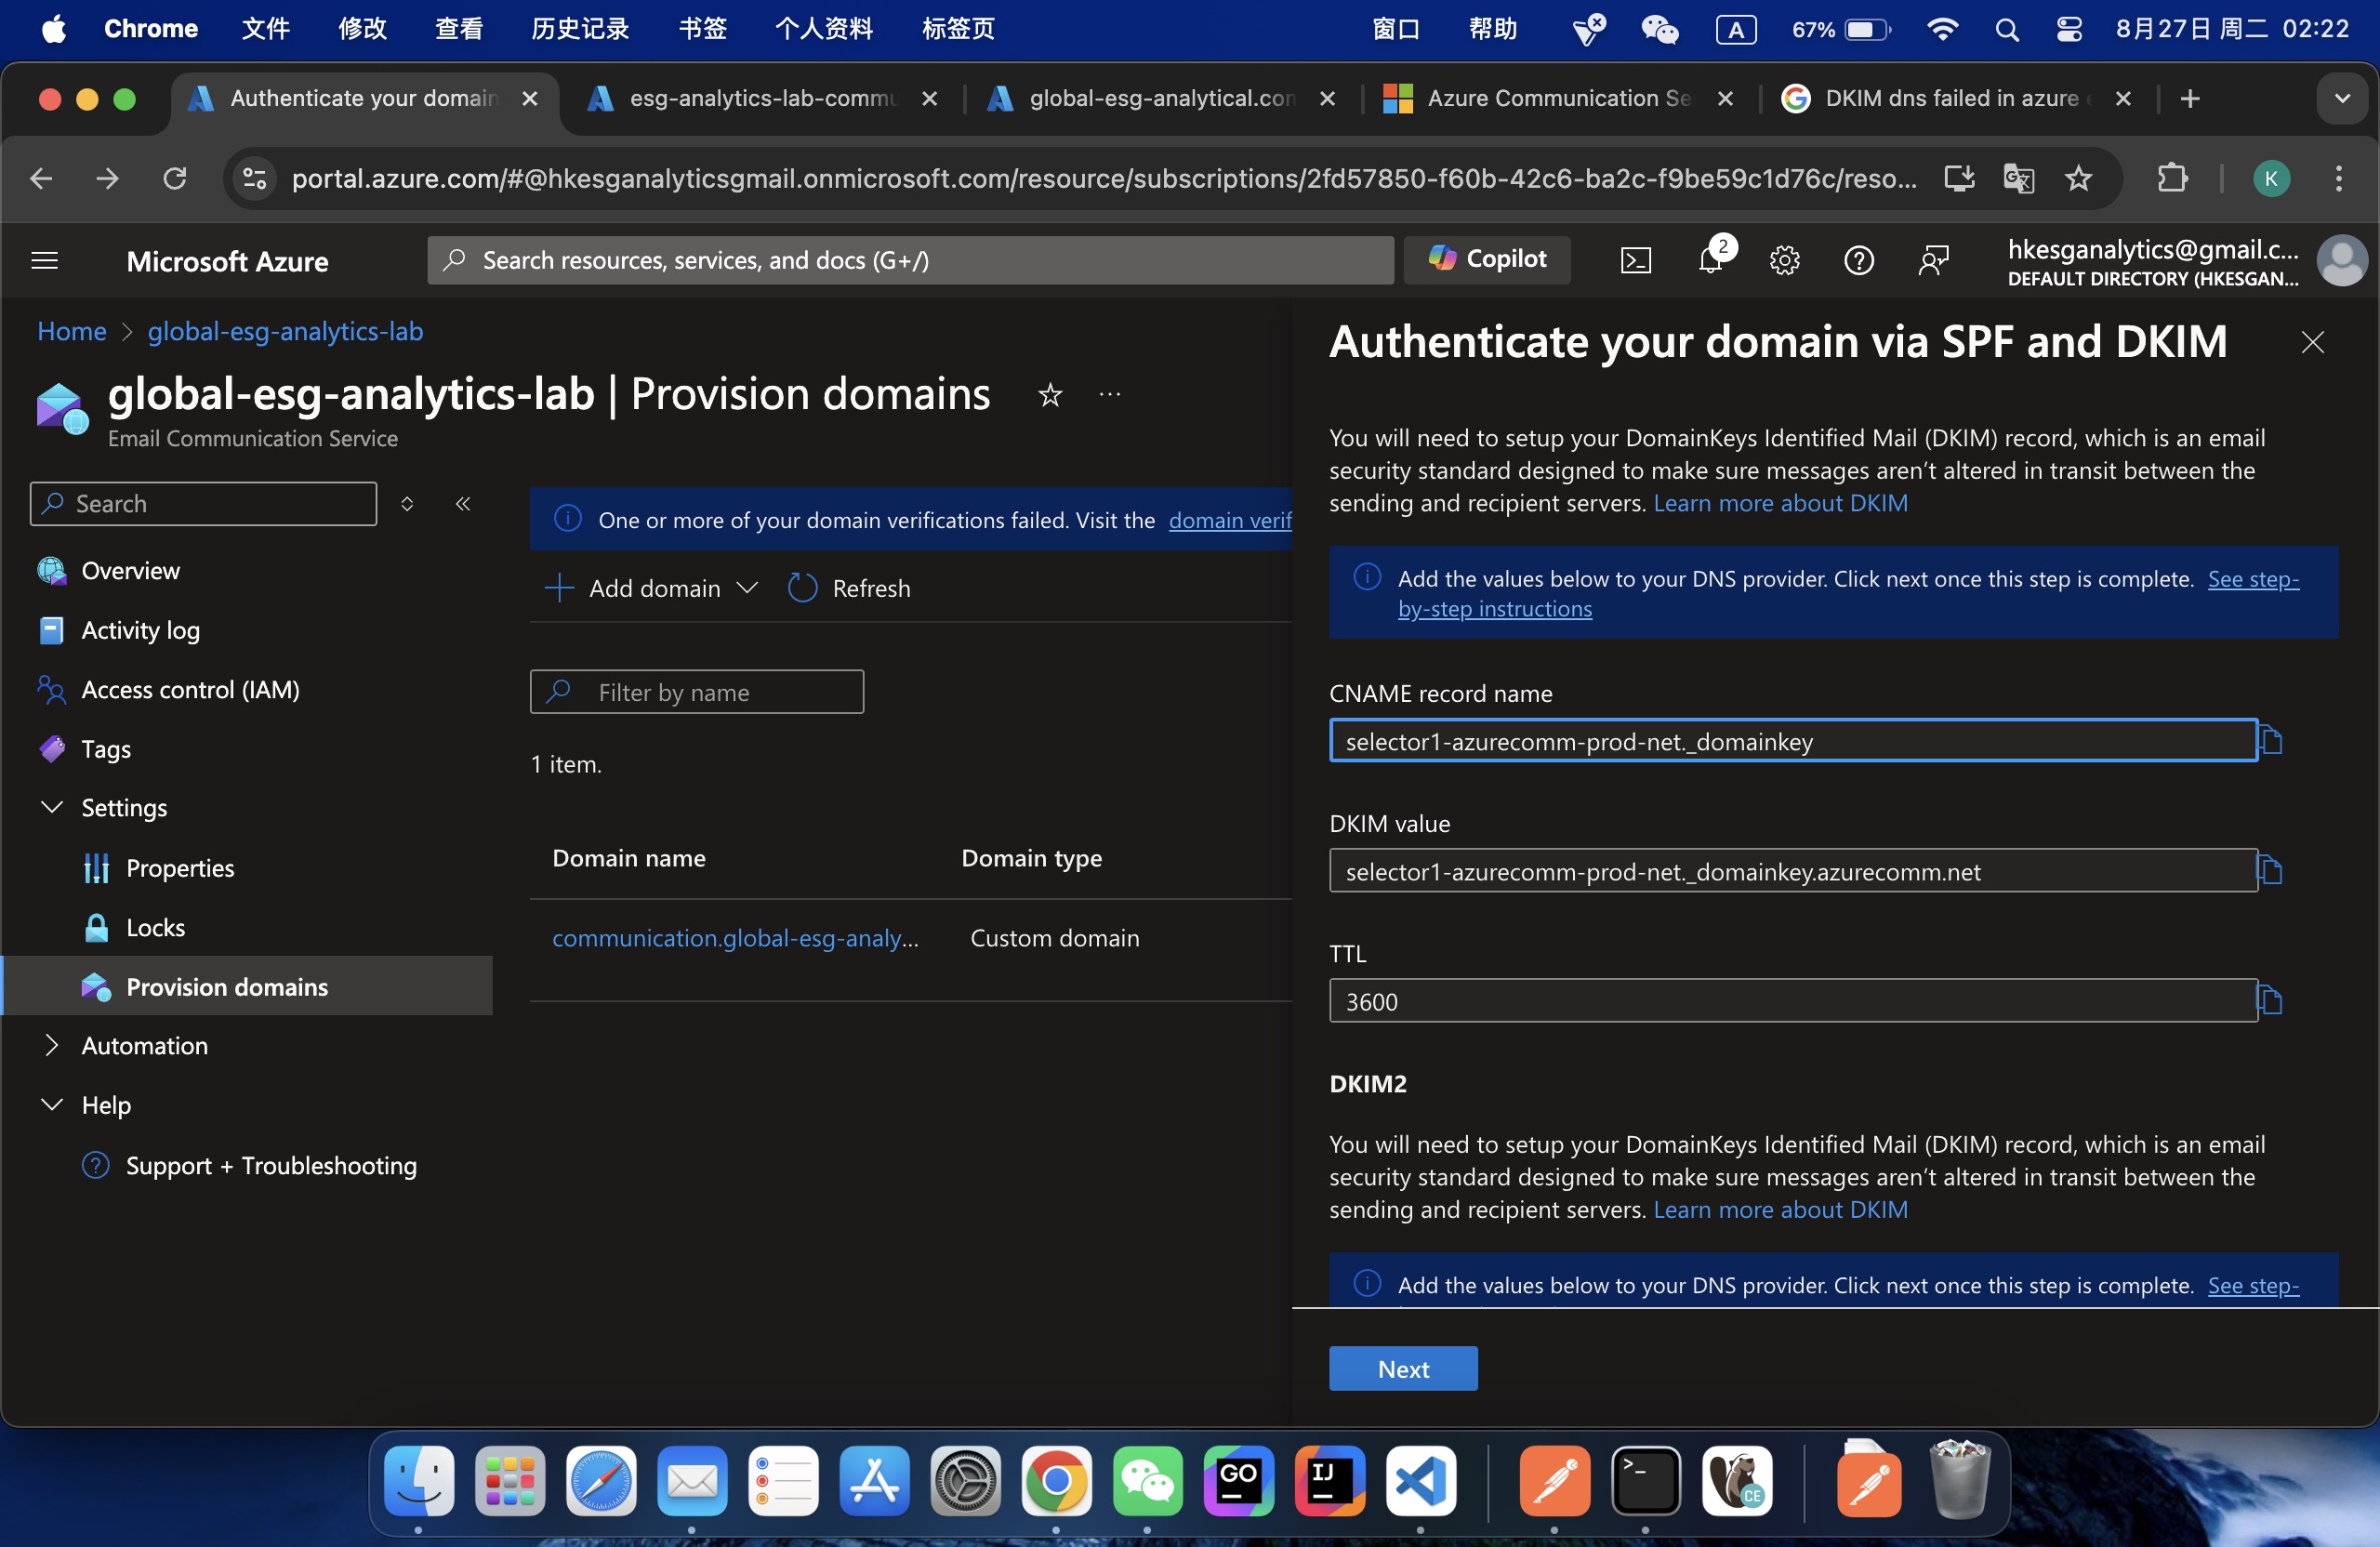Open Chrome three-dot menu
Image resolution: width=2380 pixels, height=1547 pixels.
(2338, 179)
